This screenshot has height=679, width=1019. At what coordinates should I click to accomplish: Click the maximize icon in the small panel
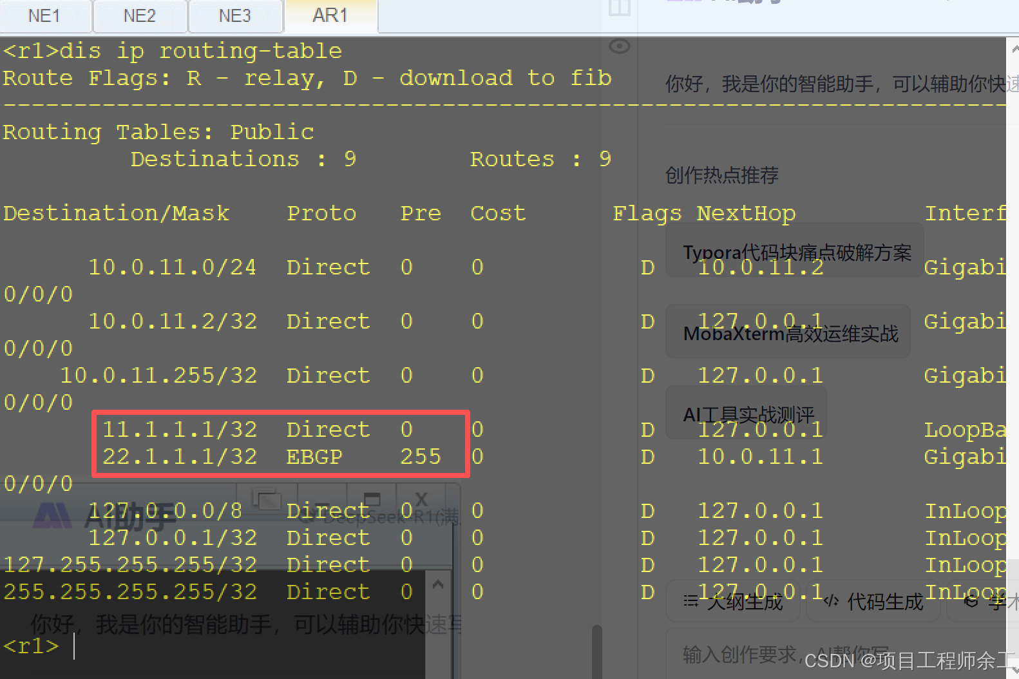tap(372, 500)
